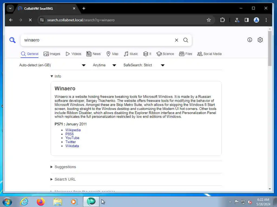Image resolution: width=277 pixels, height=207 pixels.
Task: Launch Internet Explorer from taskbar
Action: (24, 202)
